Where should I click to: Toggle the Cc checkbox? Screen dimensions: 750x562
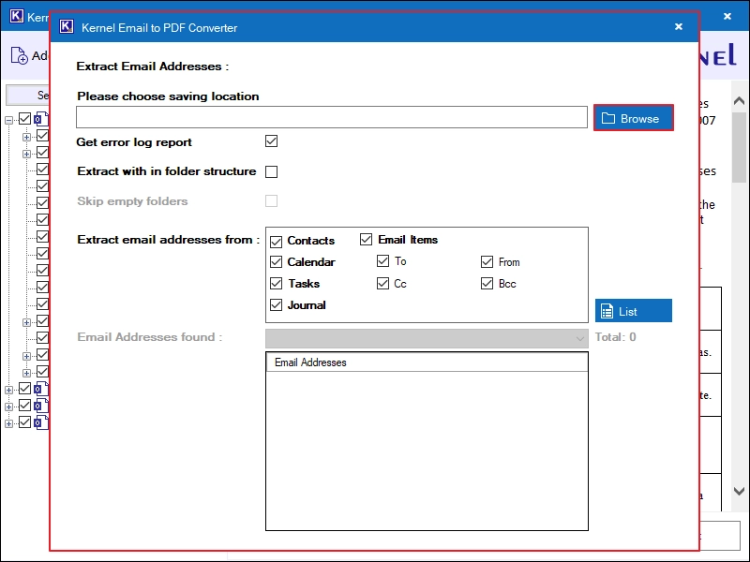point(382,284)
